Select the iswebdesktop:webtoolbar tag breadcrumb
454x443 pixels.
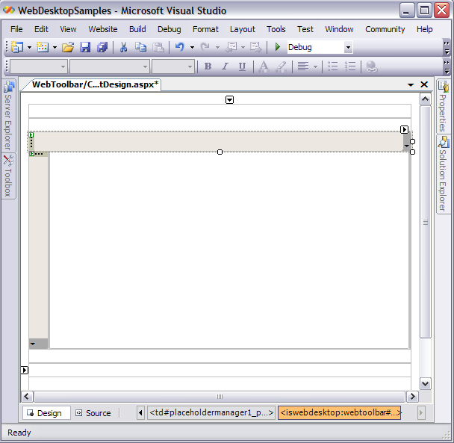coord(340,412)
